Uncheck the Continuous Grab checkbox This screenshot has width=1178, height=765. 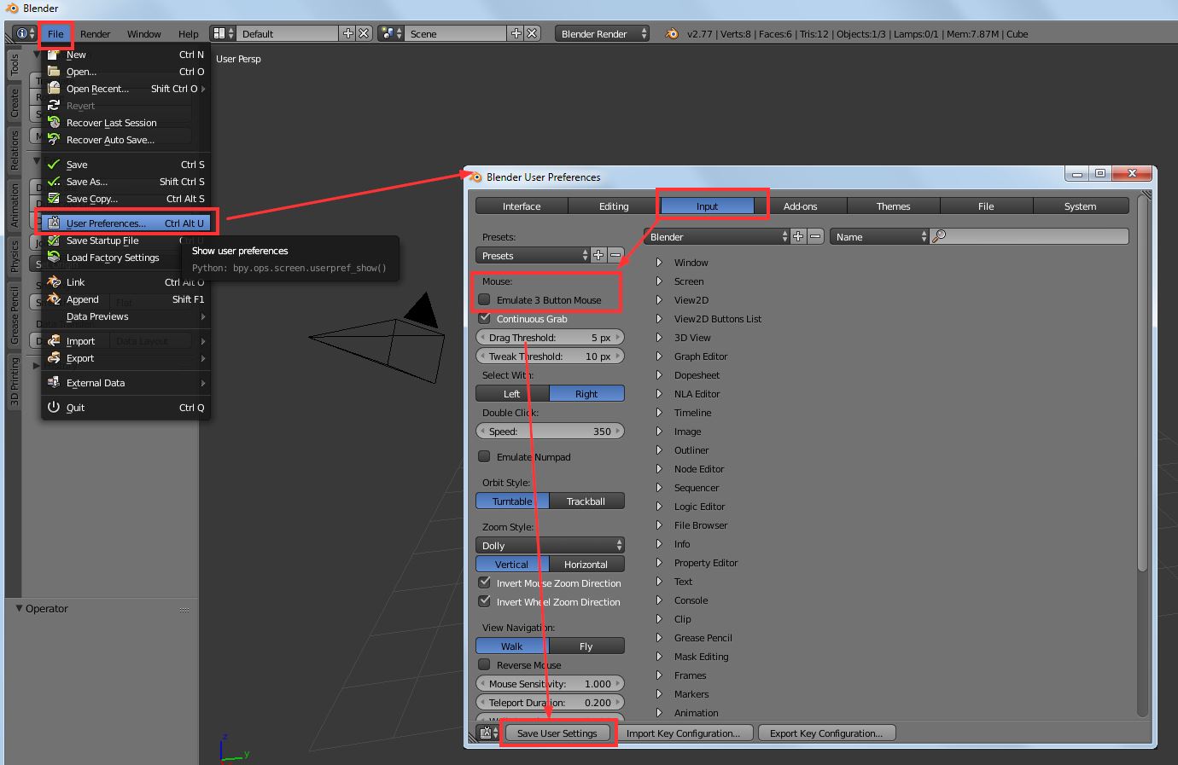tap(484, 318)
